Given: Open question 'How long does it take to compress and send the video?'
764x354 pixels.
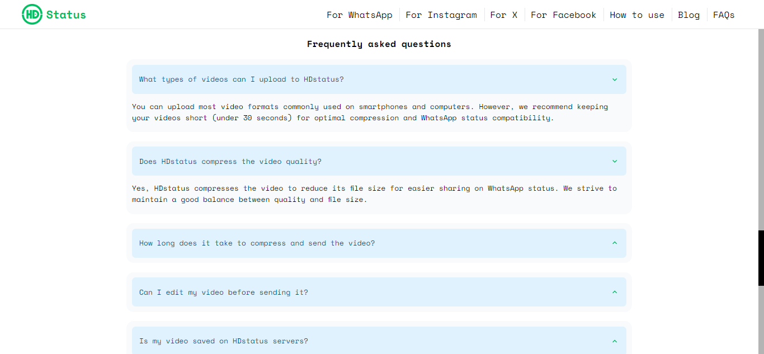Looking at the screenshot, I should (x=379, y=243).
